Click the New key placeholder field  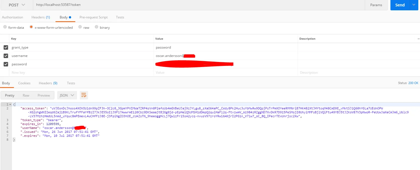pyautogui.click(x=82, y=73)
